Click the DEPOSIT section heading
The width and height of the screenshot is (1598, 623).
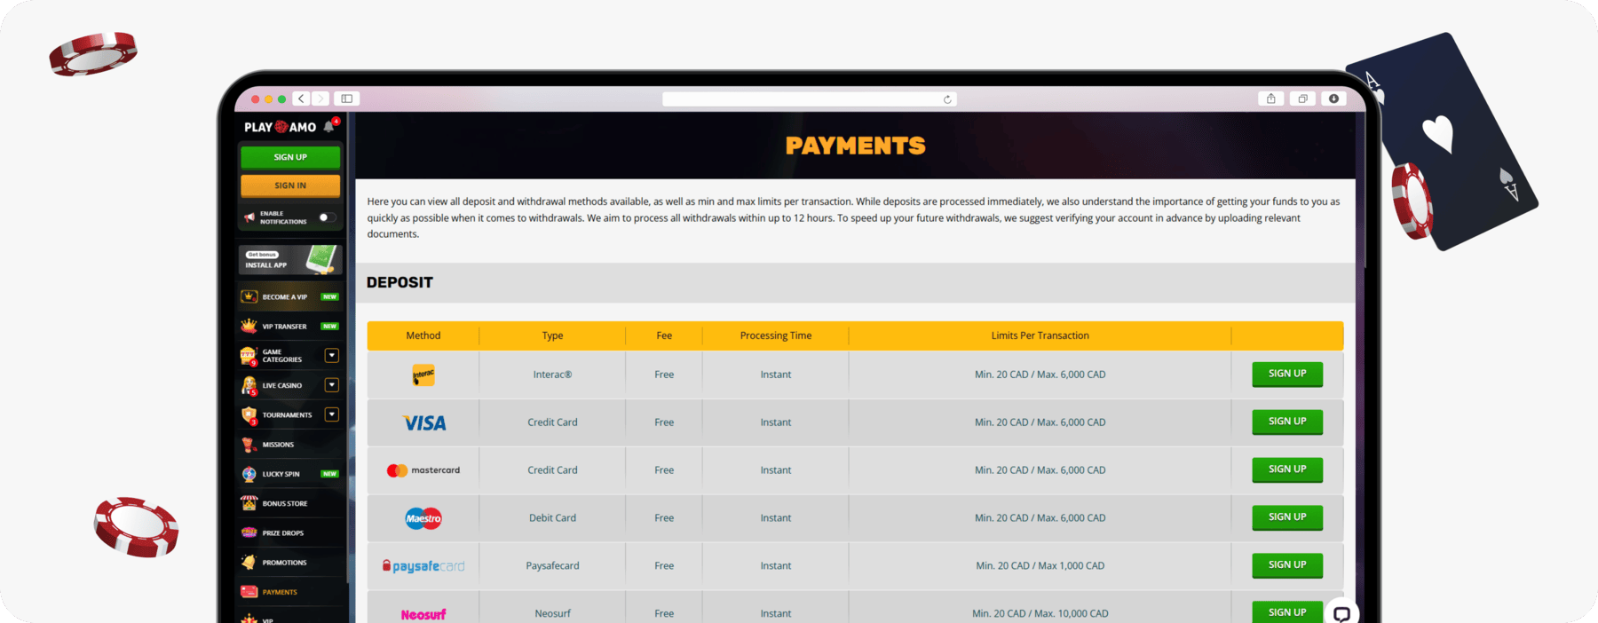pyautogui.click(x=399, y=282)
